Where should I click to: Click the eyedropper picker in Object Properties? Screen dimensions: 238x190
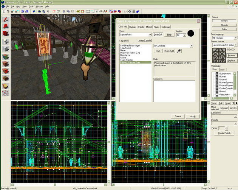[179, 51]
